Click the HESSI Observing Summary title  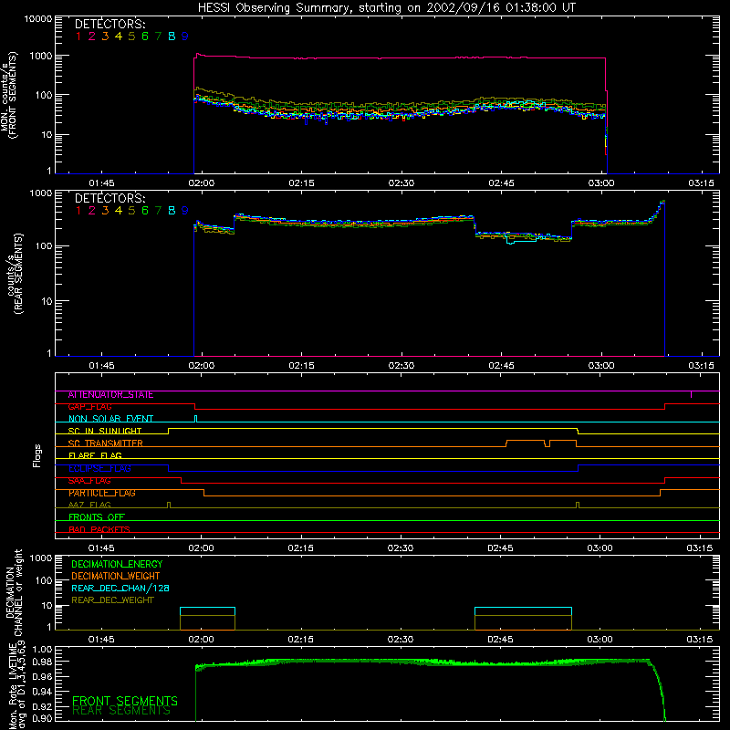coord(386,7)
